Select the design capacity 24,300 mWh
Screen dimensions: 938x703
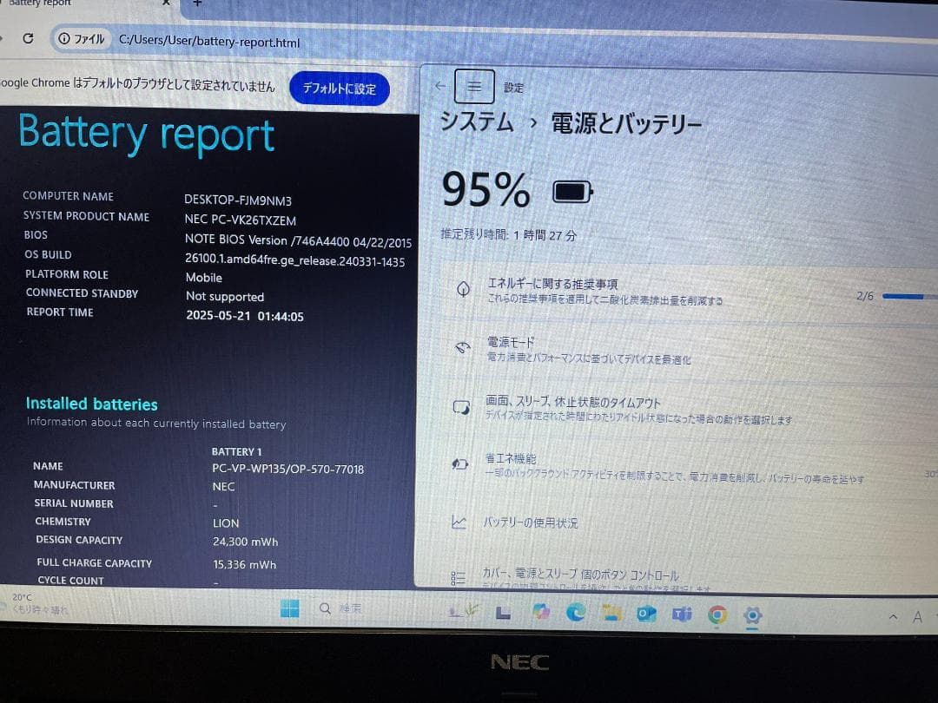245,542
